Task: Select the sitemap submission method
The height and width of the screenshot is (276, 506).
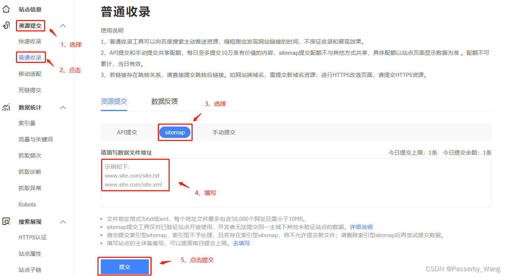Action: pos(175,132)
